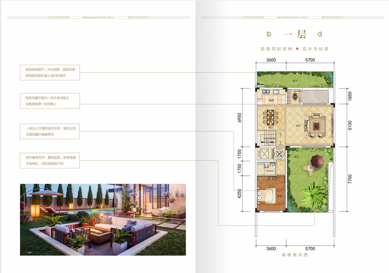Select the 厨房与餐厅 description box

(50, 101)
